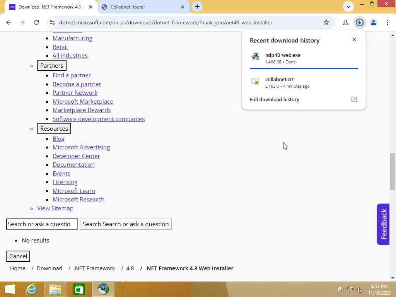396x297 pixels.
Task: Click the taskbar clock showing 6:57 PM
Action: click(x=379, y=289)
